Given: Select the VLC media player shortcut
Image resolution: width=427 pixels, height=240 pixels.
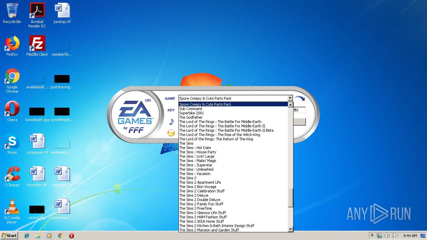Looking at the screenshot, I should (x=12, y=211).
